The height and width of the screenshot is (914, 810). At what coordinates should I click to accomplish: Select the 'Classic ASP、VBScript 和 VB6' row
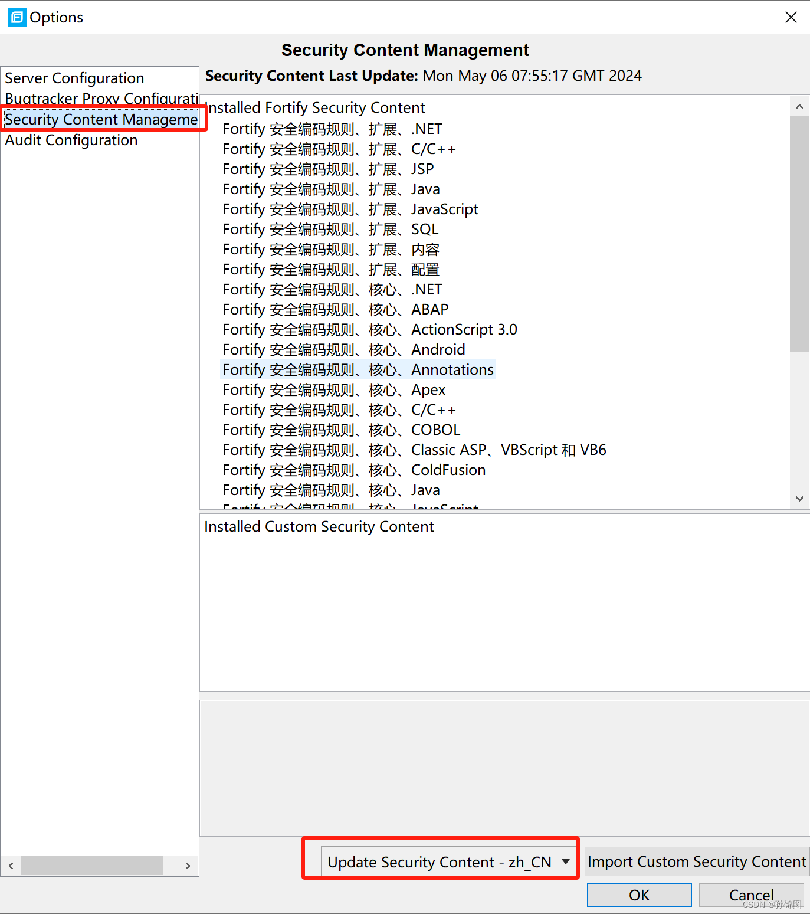pos(415,450)
